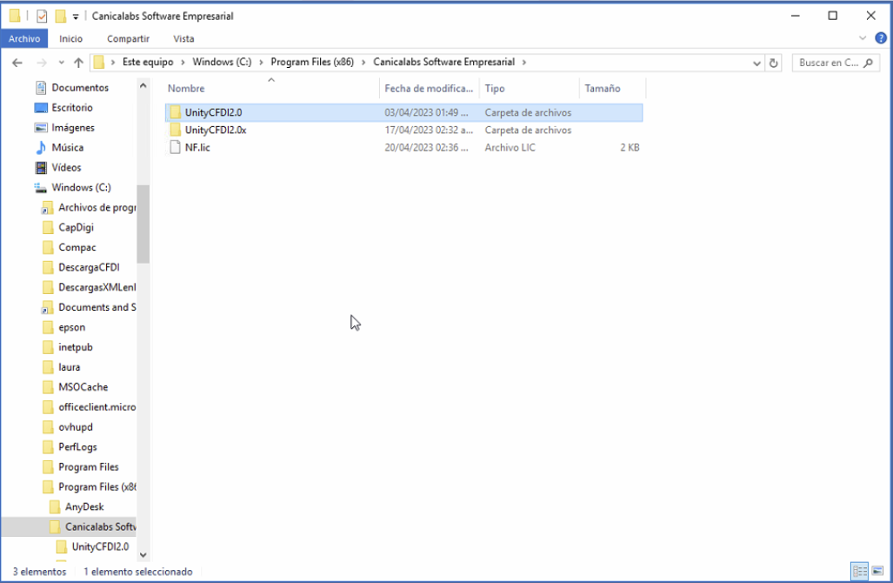
Task: Open UnityCFDI2.0 subfolder in navigation tree
Action: (x=100, y=546)
